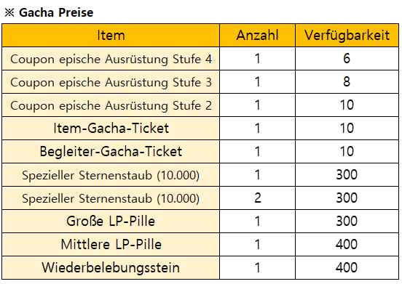Click the Große LP-Pille cell
This screenshot has width=402, height=284.
(x=111, y=222)
